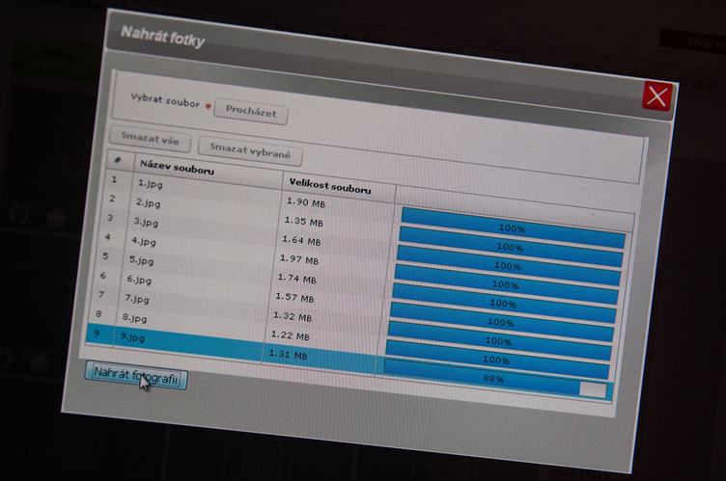Select the file name 8.jpg
The width and height of the screenshot is (726, 481).
135,318
